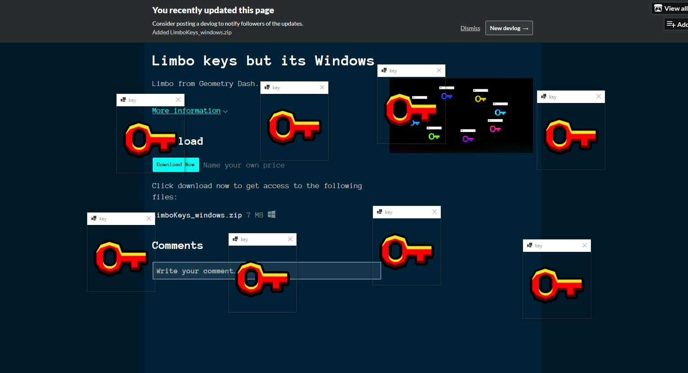The height and width of the screenshot is (373, 688).
Task: Click the Windows logo beside LimboKeys_windows.zip
Action: 272,215
